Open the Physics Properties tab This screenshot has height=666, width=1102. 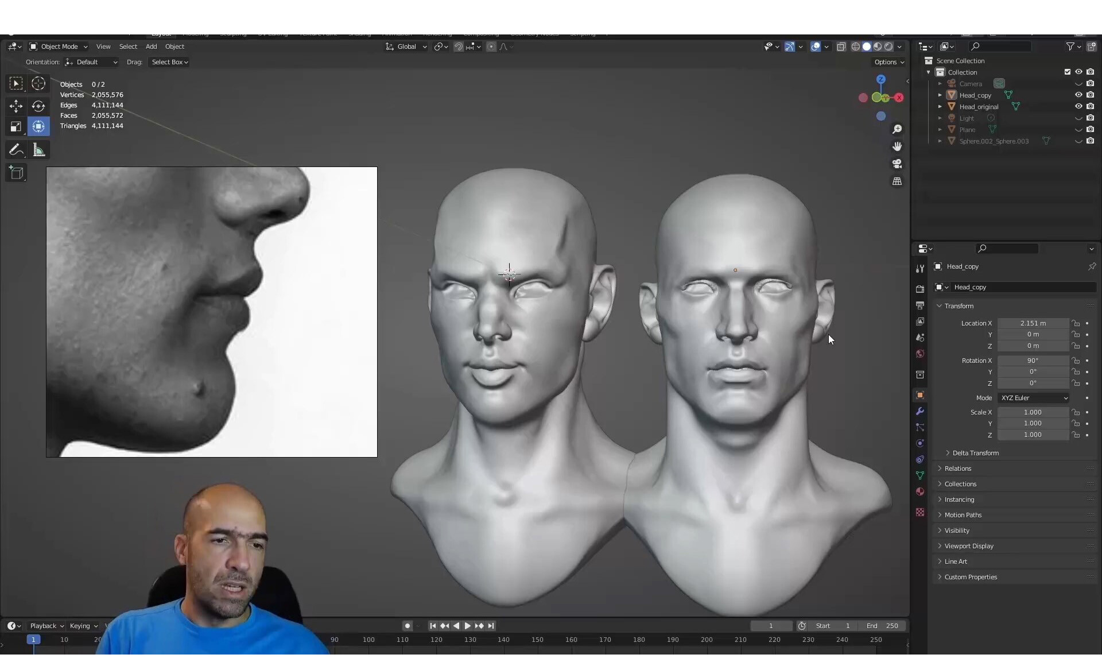tap(919, 443)
